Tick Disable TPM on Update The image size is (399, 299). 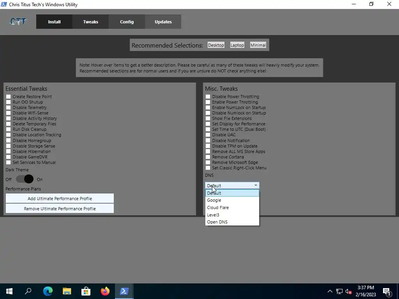click(x=208, y=146)
